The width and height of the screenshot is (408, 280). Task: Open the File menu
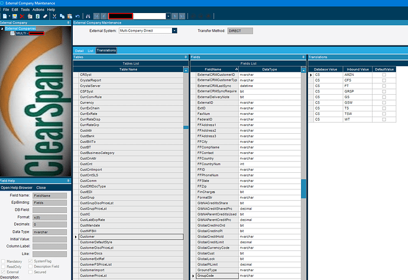tap(6, 9)
